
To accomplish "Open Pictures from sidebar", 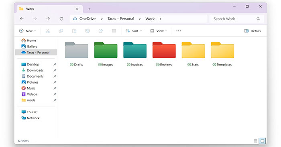I will (30, 82).
